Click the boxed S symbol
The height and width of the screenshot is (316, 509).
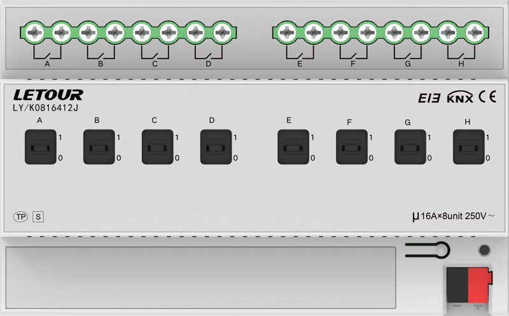tap(38, 216)
